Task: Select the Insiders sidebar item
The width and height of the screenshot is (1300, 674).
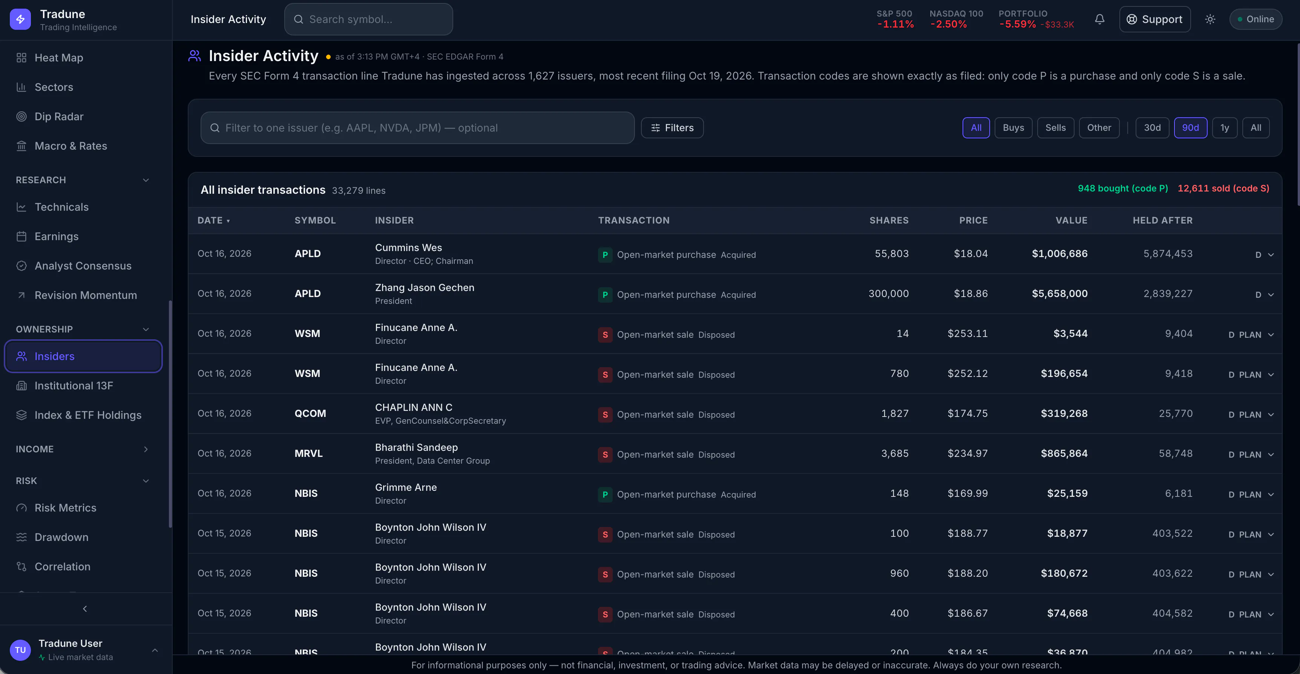Action: [x=83, y=356]
